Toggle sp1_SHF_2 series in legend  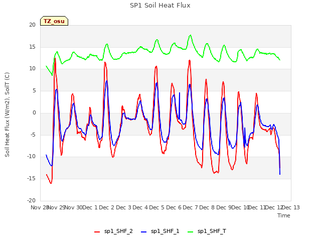pos(113,231)
